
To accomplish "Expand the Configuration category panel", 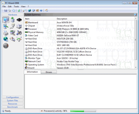I will point(12,97).
